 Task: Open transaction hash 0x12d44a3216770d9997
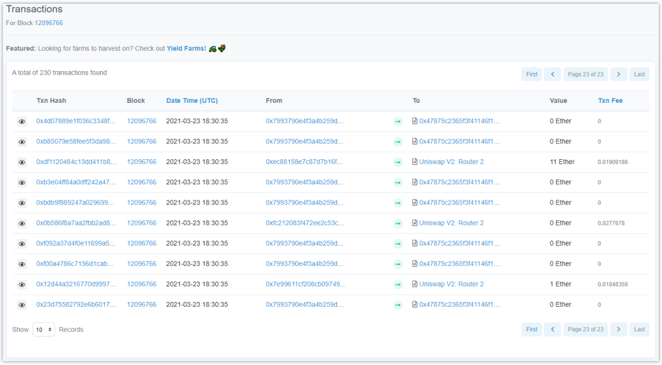coord(76,284)
